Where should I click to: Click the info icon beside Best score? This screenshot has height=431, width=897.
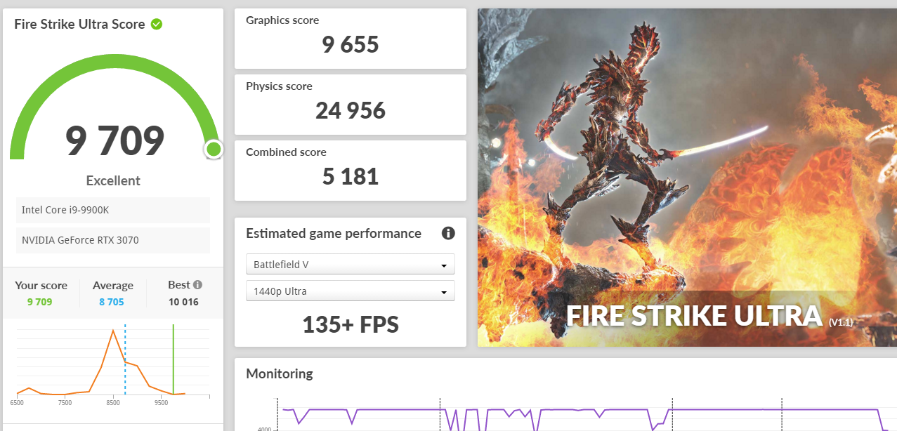click(x=197, y=285)
